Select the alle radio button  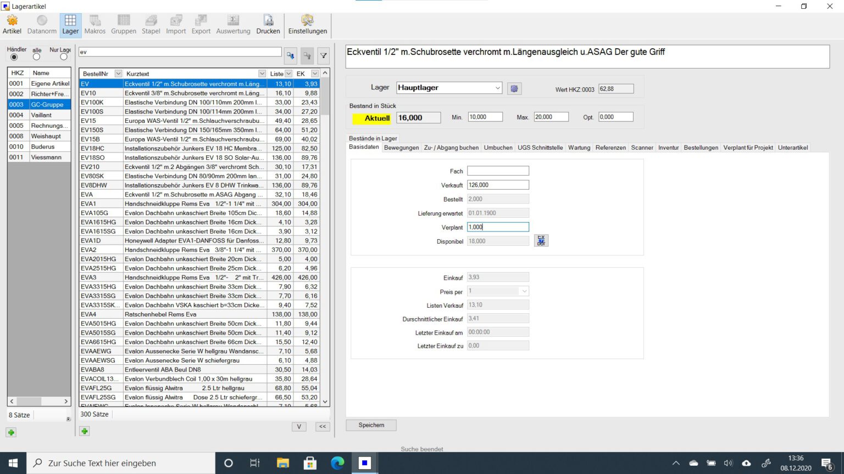coord(36,57)
